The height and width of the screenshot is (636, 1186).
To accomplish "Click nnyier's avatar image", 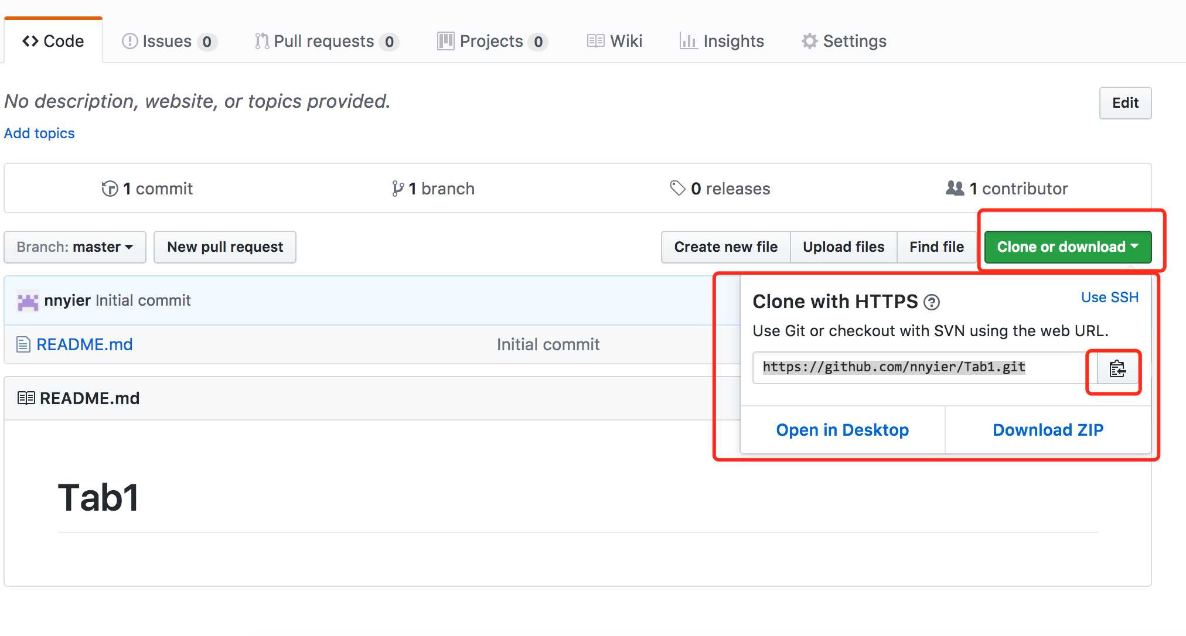I will 28,301.
